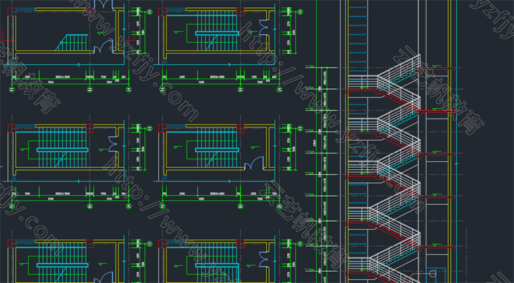
Task: Select the lone single stair flight in top-left plan
Action: pos(72,42)
